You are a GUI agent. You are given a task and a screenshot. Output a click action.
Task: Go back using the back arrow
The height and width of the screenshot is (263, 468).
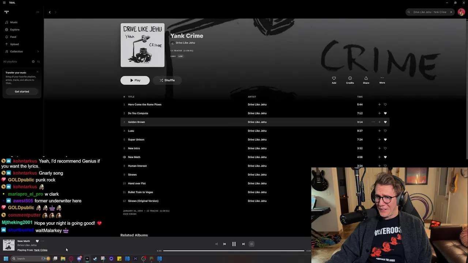click(50, 12)
